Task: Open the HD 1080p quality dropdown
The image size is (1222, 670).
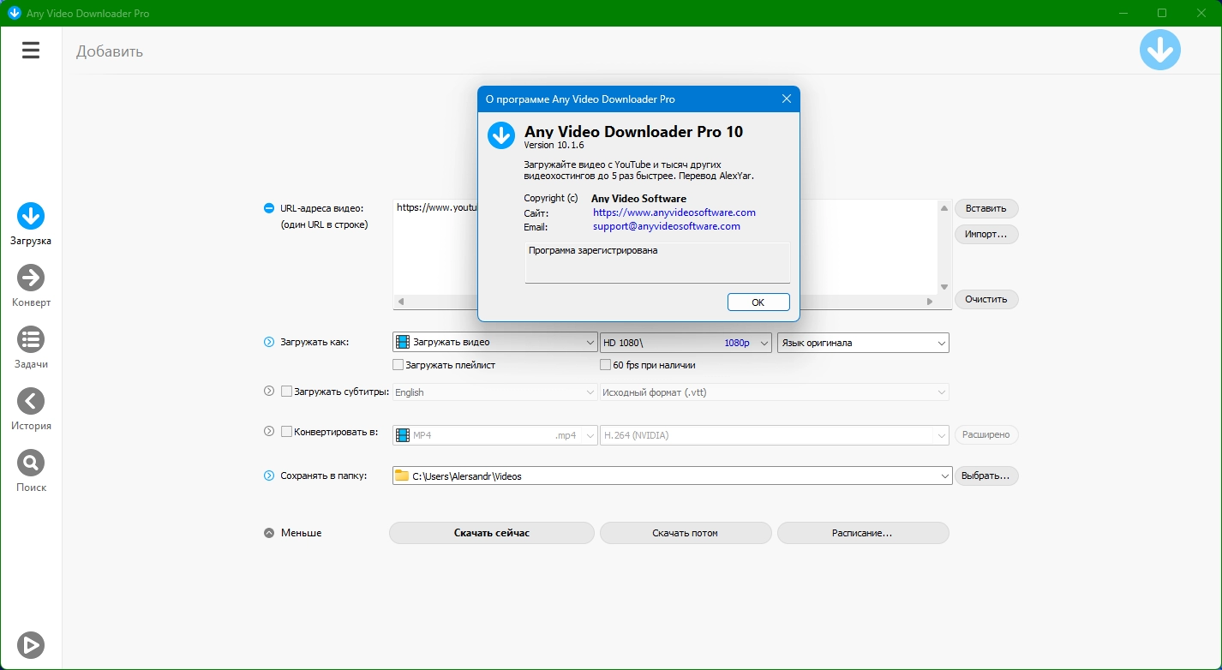Action: coord(686,342)
